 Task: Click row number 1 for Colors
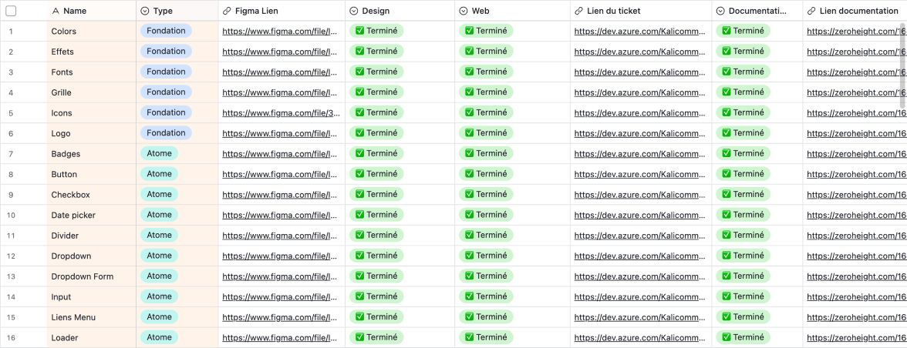[11, 31]
